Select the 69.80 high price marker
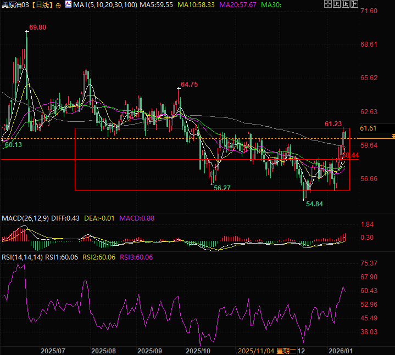The width and height of the screenshot is (395, 355). tap(37, 27)
